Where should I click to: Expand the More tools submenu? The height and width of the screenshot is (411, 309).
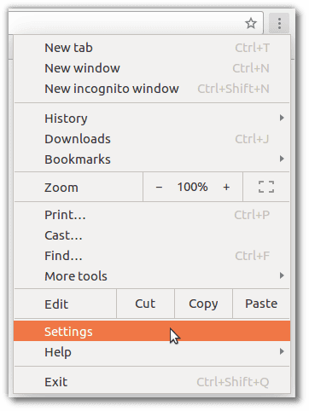click(152, 276)
